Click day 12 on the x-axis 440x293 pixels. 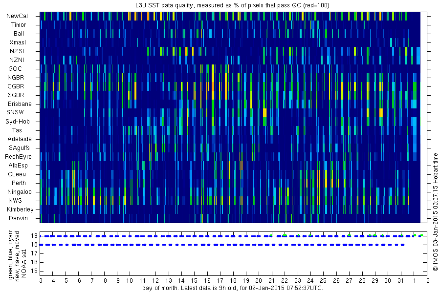155,281
